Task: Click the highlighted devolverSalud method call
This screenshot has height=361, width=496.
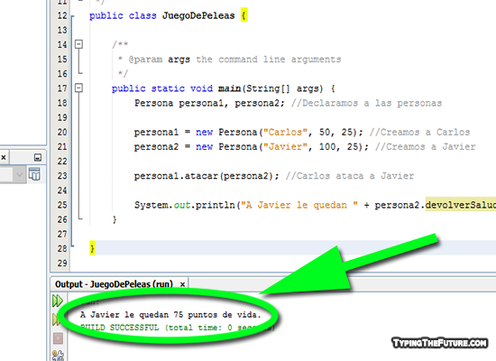Action: click(460, 205)
